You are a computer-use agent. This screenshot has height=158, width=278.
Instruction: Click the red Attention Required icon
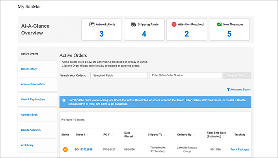174,24
